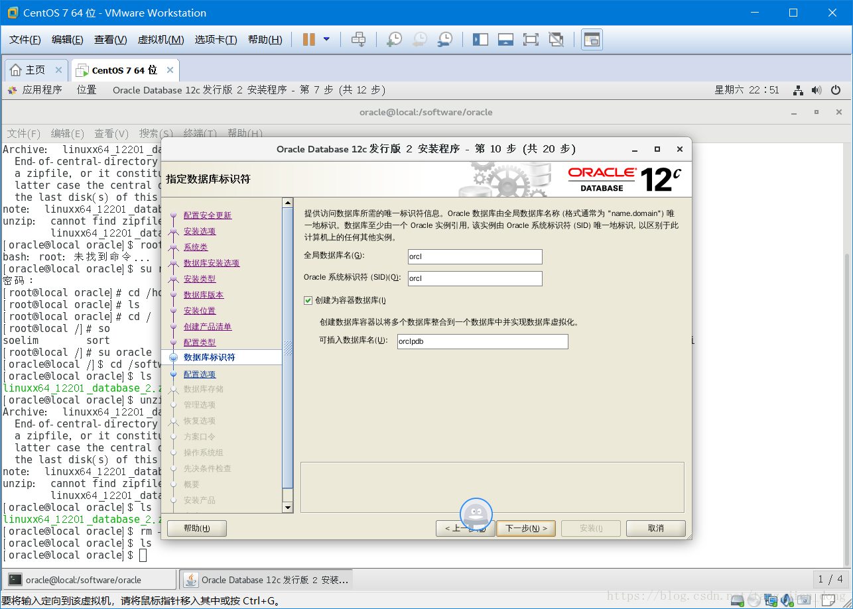Click the GNOME network status icon
The image size is (853, 609).
(x=799, y=90)
